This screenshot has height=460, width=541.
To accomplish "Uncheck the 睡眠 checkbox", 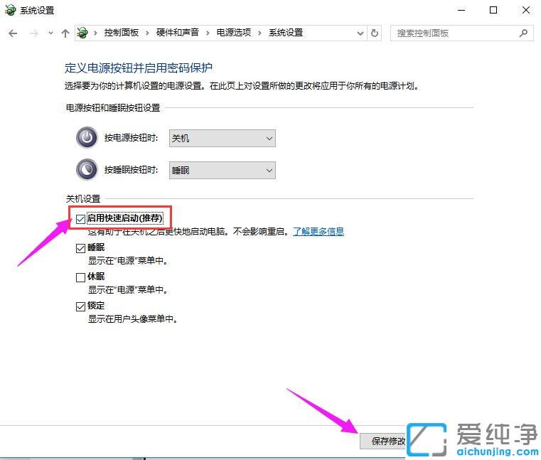I will click(81, 248).
